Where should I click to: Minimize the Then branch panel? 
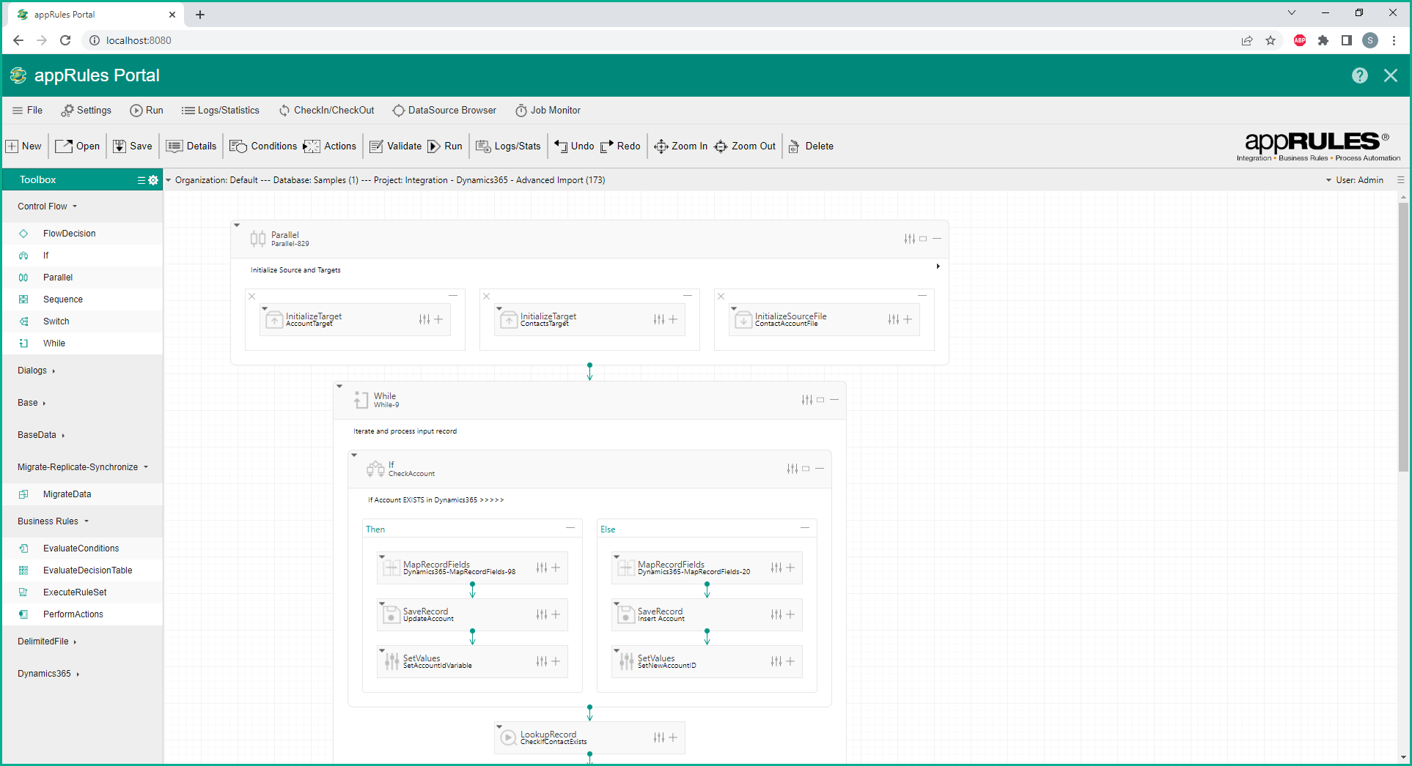pyautogui.click(x=570, y=528)
